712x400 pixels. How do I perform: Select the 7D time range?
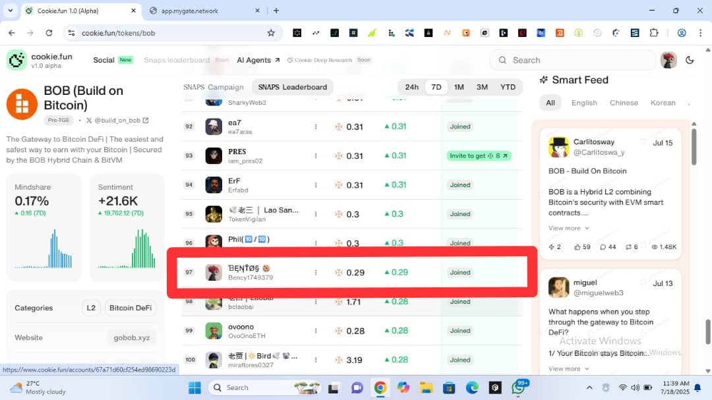pos(436,87)
